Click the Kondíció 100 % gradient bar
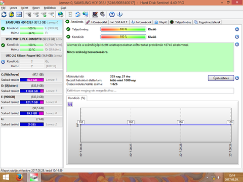Viewport: 243px width, 182px height. (x=123, y=37)
